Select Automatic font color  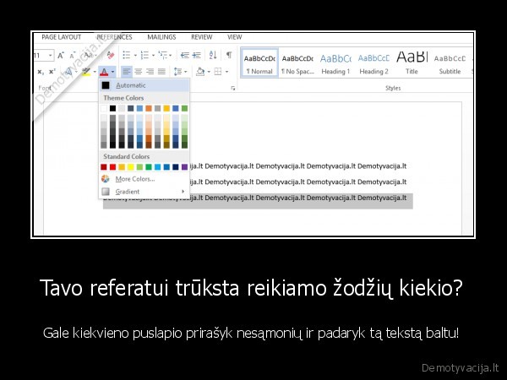tap(131, 85)
